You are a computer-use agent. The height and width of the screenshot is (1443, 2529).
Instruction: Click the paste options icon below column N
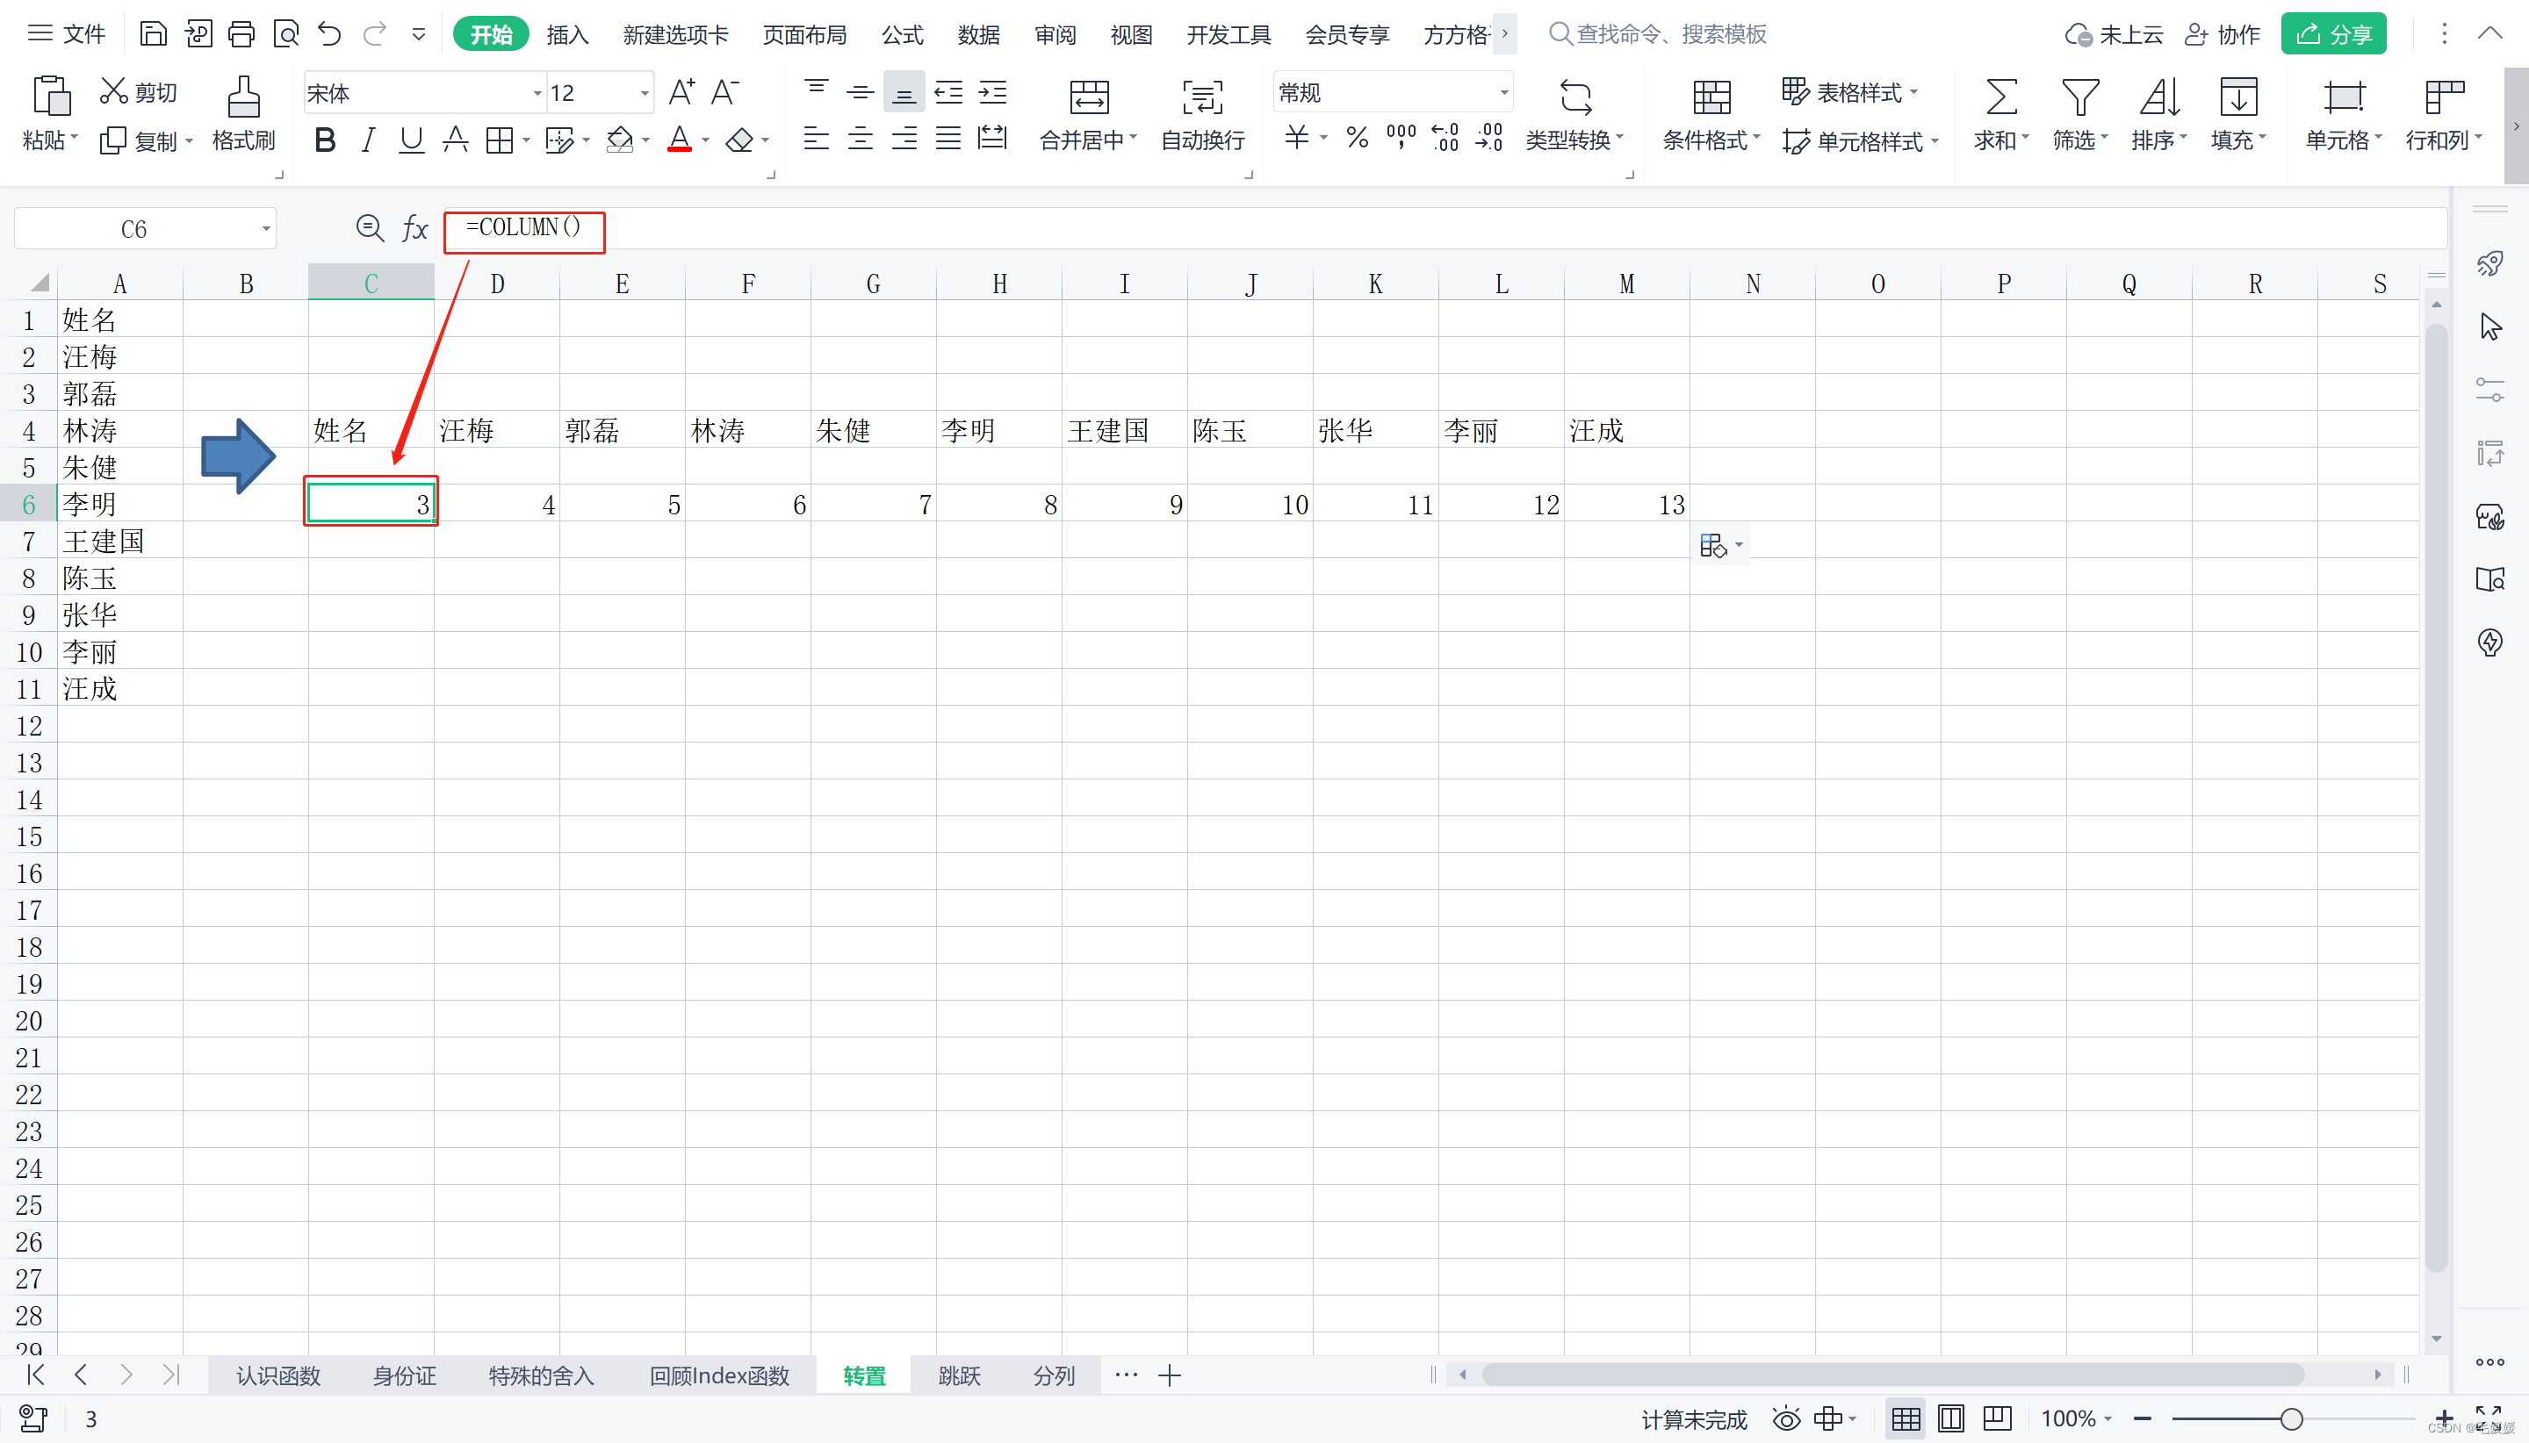tap(1714, 546)
